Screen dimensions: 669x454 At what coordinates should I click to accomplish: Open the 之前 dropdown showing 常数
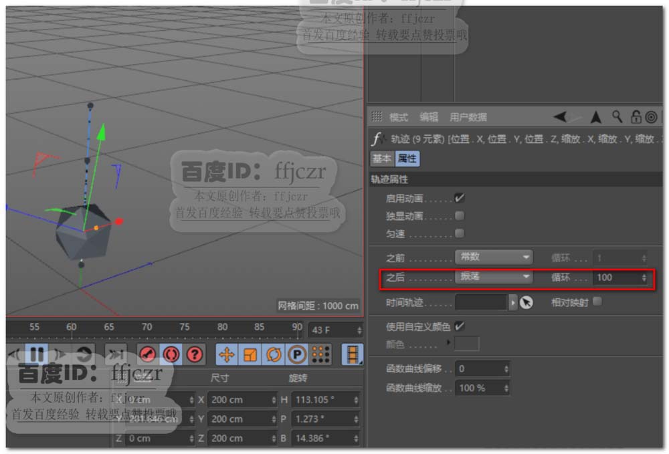click(494, 257)
